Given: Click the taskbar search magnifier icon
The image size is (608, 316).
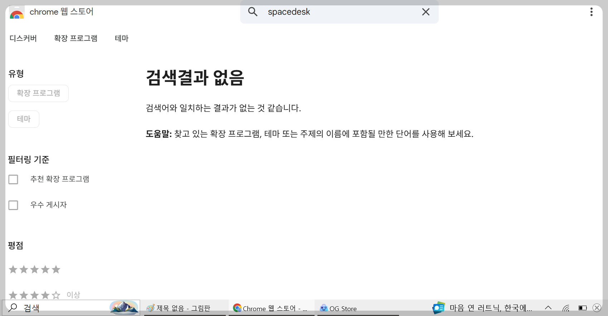Looking at the screenshot, I should click(x=13, y=307).
